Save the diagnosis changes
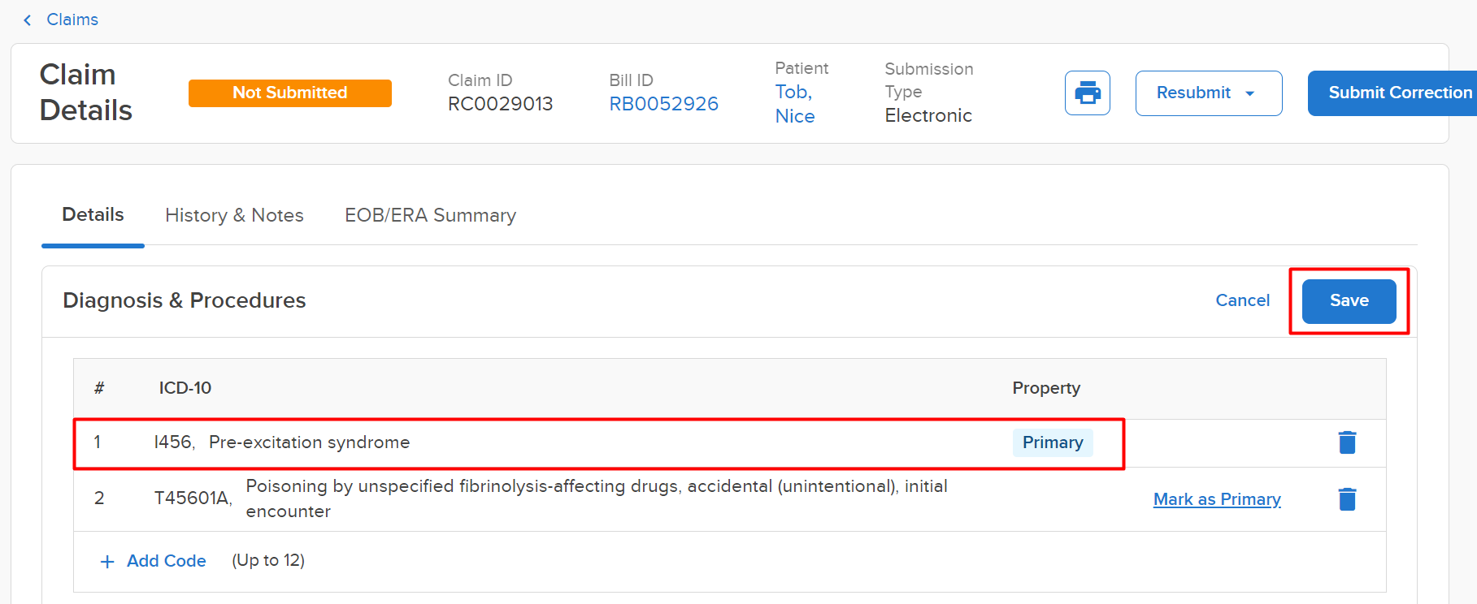This screenshot has width=1477, height=604. click(x=1349, y=300)
